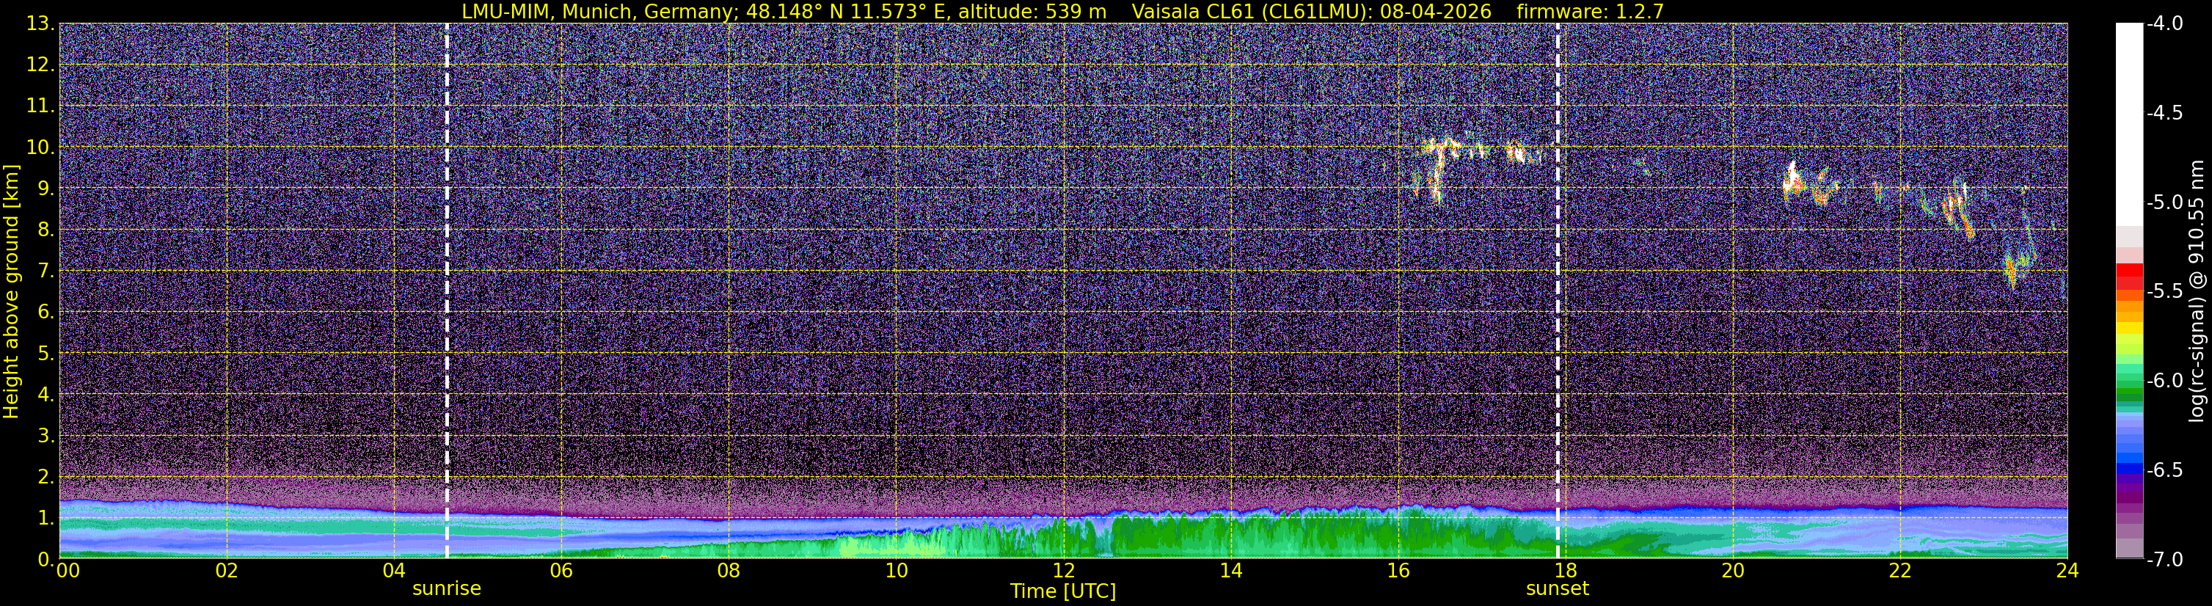This screenshot has width=2212, height=606.
Task: Click the Height above ground [km] label
Action: (x=11, y=292)
